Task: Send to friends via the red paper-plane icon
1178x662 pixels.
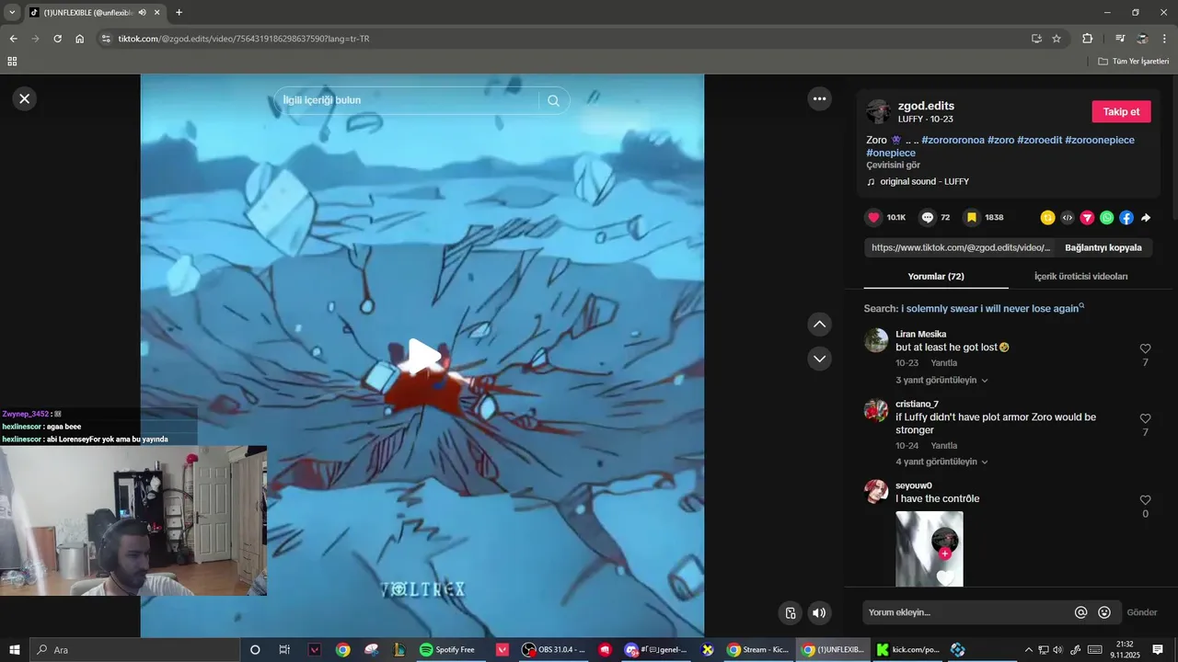Action: click(x=1087, y=218)
